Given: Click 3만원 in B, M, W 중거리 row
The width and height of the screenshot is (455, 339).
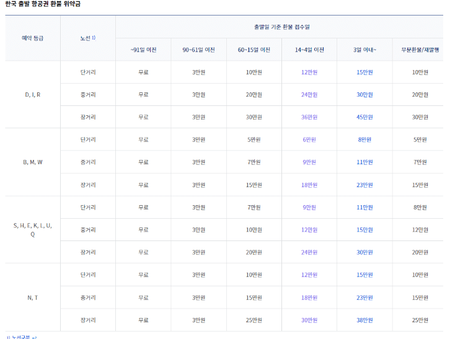Looking at the screenshot, I should coord(198,162).
